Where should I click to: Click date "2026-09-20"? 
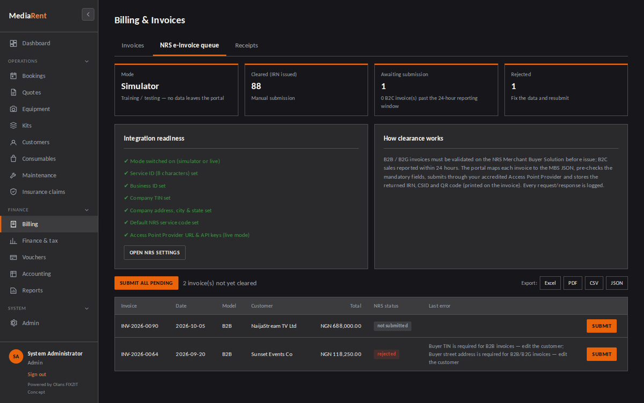click(x=191, y=354)
